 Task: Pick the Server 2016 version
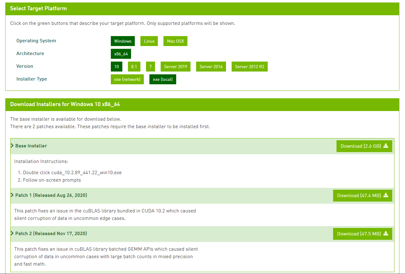coord(211,67)
